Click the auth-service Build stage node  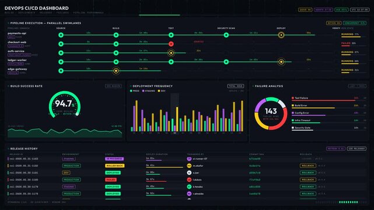(116, 53)
